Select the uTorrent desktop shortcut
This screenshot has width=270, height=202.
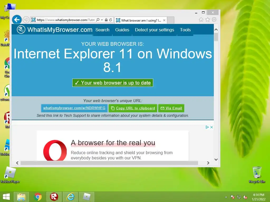pos(5,92)
